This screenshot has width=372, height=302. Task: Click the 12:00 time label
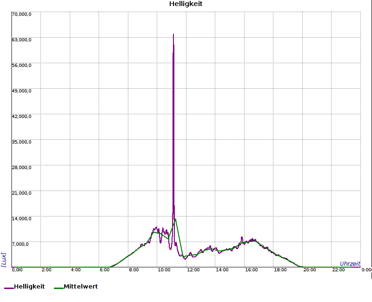(x=193, y=270)
